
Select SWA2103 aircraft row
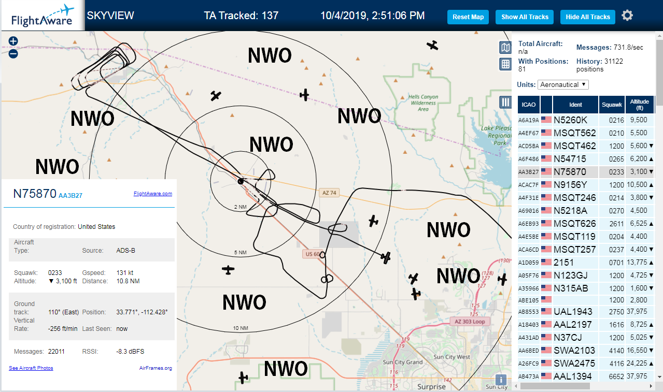coord(586,351)
